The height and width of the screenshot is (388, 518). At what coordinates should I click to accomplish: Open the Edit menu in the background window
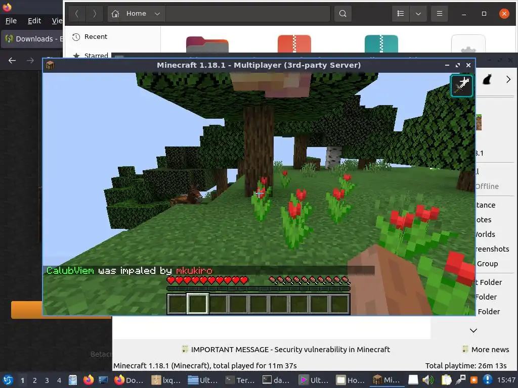point(34,21)
